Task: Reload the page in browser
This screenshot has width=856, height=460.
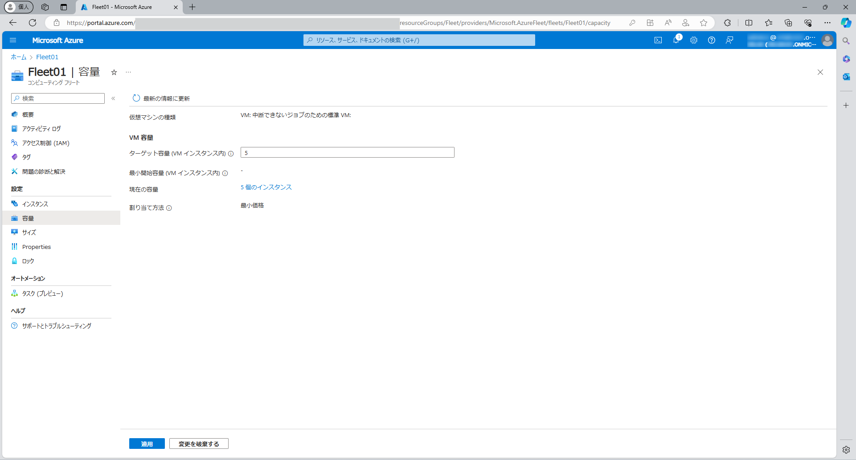Action: (33, 23)
